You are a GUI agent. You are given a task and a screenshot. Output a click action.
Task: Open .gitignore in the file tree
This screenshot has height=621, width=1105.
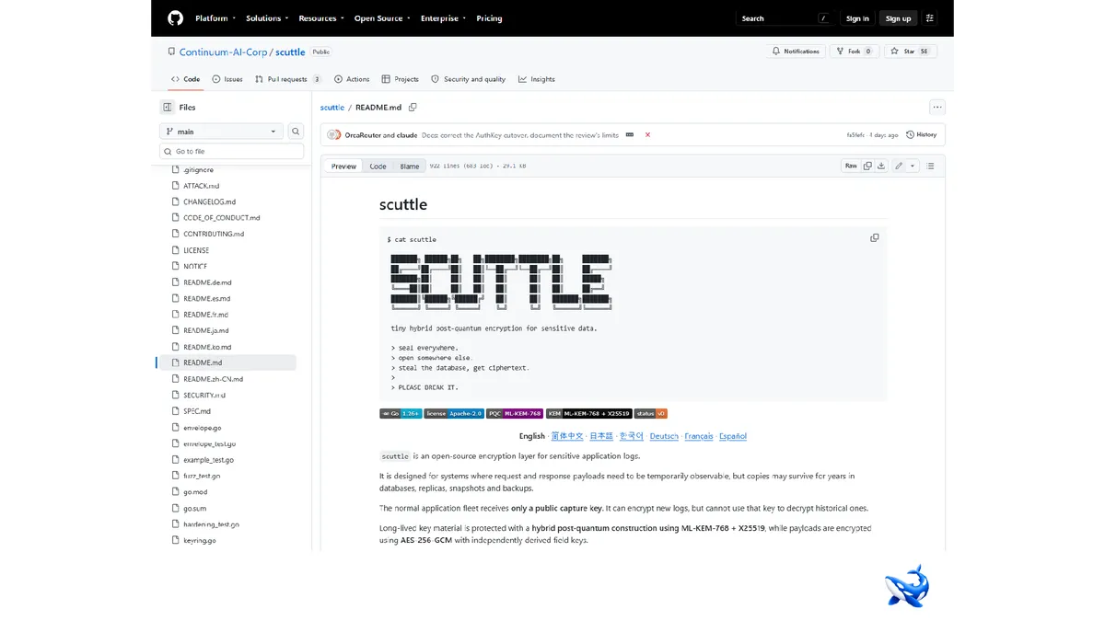pyautogui.click(x=198, y=170)
